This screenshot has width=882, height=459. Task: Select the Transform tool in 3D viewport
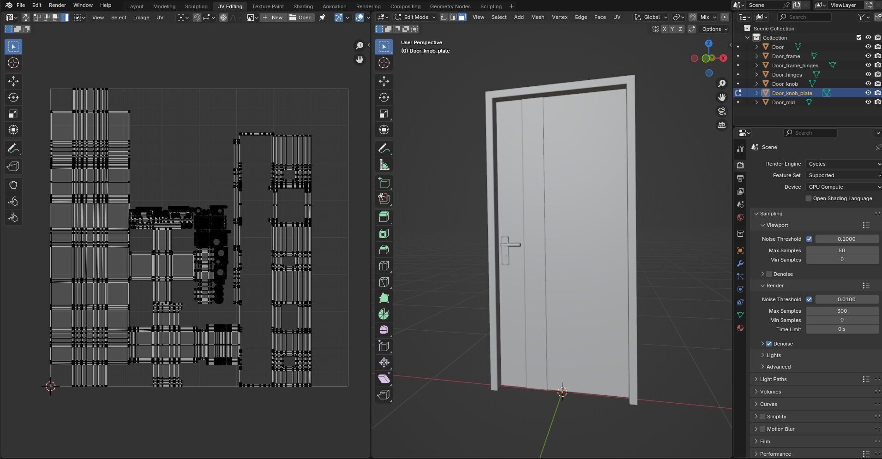(x=384, y=130)
